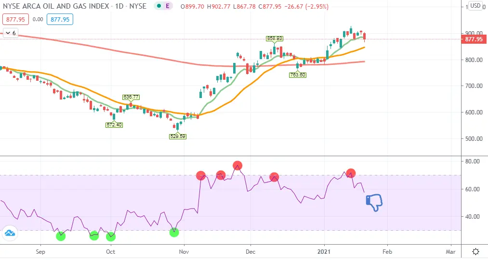Click the 800.00 price axis label
The image size is (488, 260).
[474, 60]
